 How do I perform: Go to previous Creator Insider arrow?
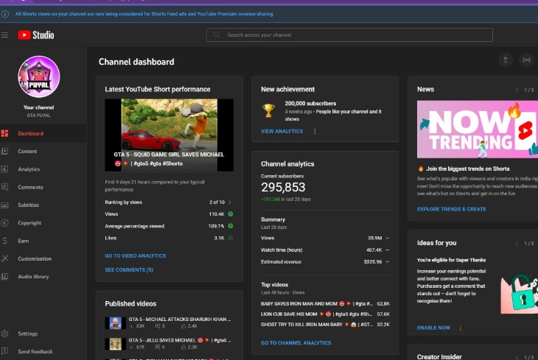coord(517,357)
